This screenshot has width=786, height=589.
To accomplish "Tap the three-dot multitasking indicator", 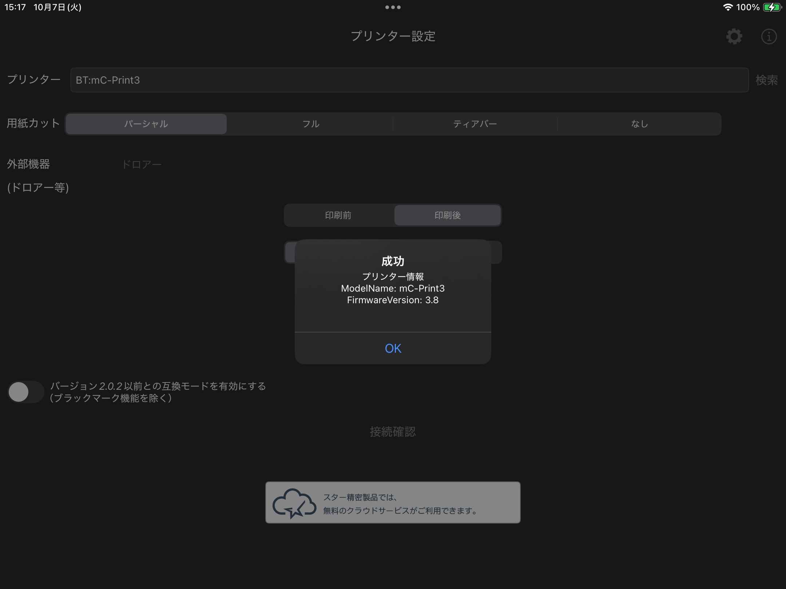I will tap(393, 7).
